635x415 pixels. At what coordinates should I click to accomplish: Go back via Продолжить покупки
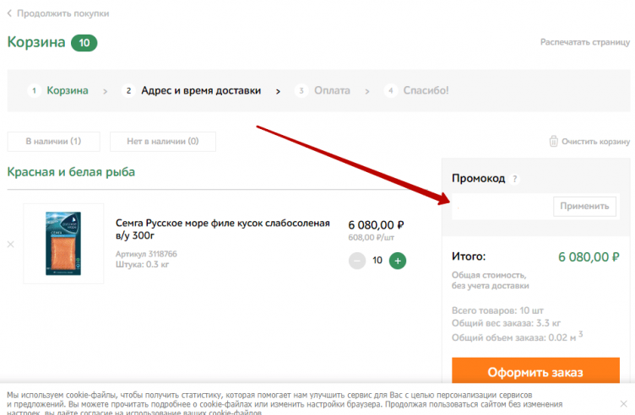point(58,13)
